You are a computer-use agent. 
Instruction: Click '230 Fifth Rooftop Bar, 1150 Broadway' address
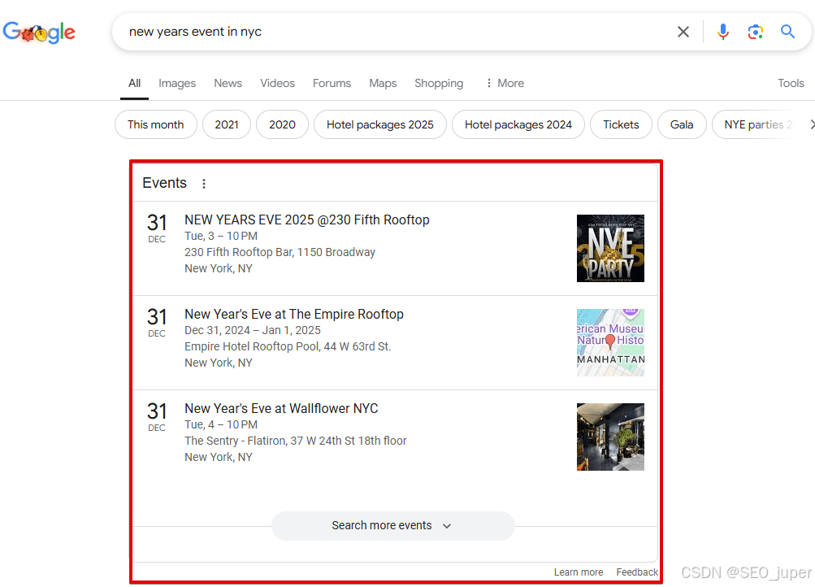[x=280, y=252]
